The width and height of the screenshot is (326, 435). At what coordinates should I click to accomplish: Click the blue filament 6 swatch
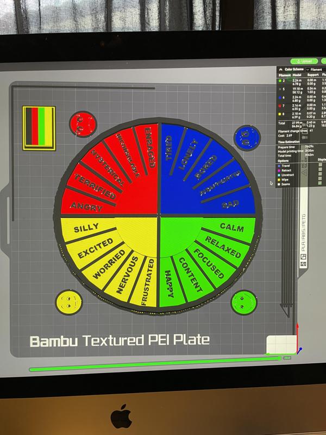[x=280, y=97]
